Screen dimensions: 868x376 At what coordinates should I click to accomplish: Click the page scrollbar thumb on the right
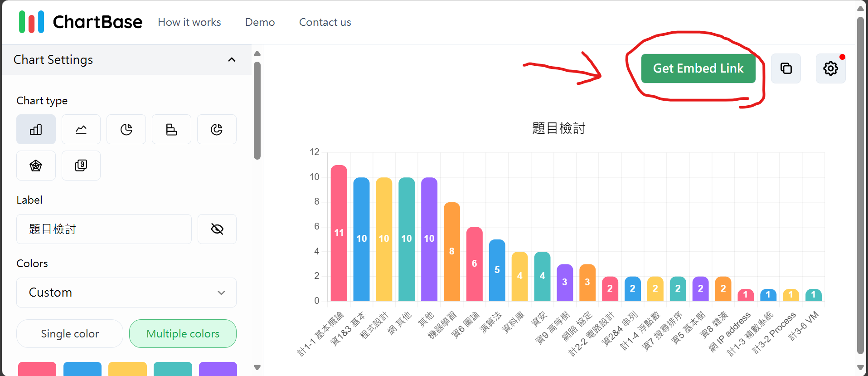(860, 185)
